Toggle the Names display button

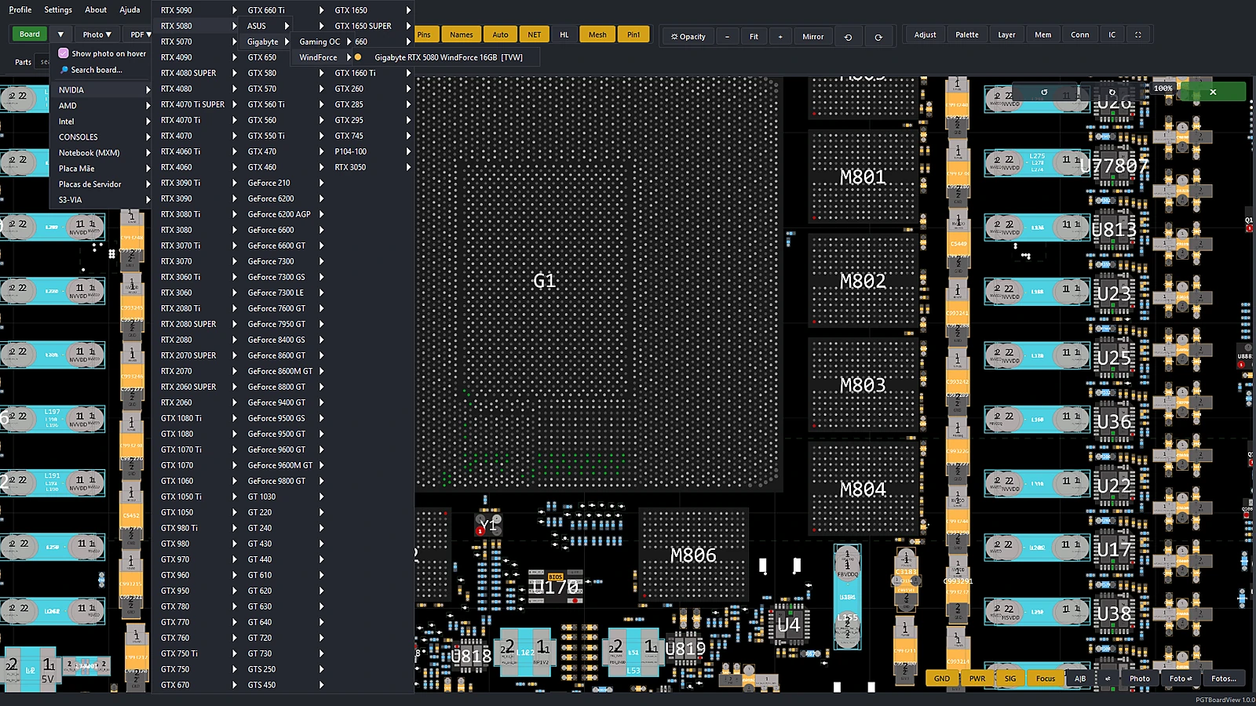click(x=462, y=35)
